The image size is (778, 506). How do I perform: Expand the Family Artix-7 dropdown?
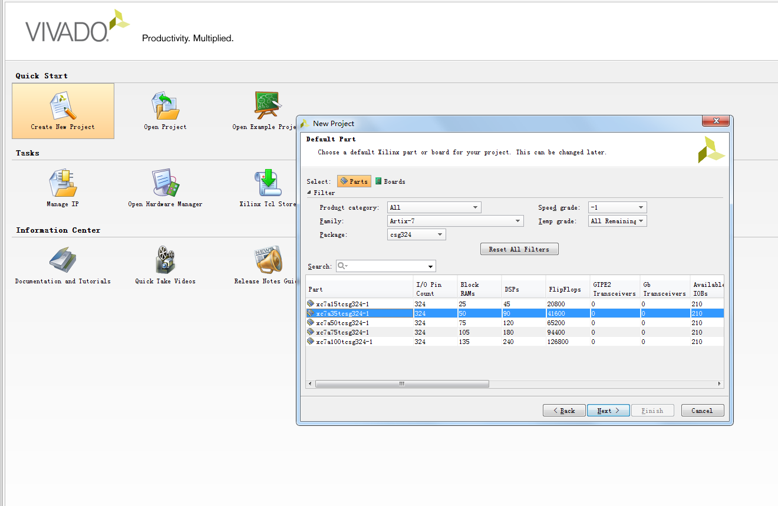click(x=456, y=221)
